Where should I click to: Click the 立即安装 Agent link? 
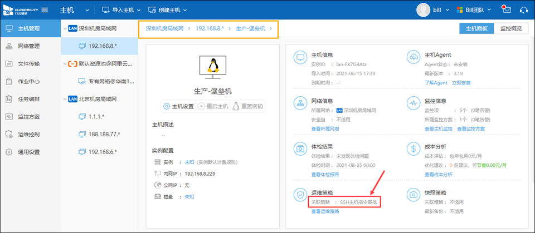click(x=461, y=83)
